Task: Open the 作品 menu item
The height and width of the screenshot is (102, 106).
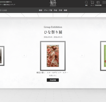Action: [x=55, y=10]
